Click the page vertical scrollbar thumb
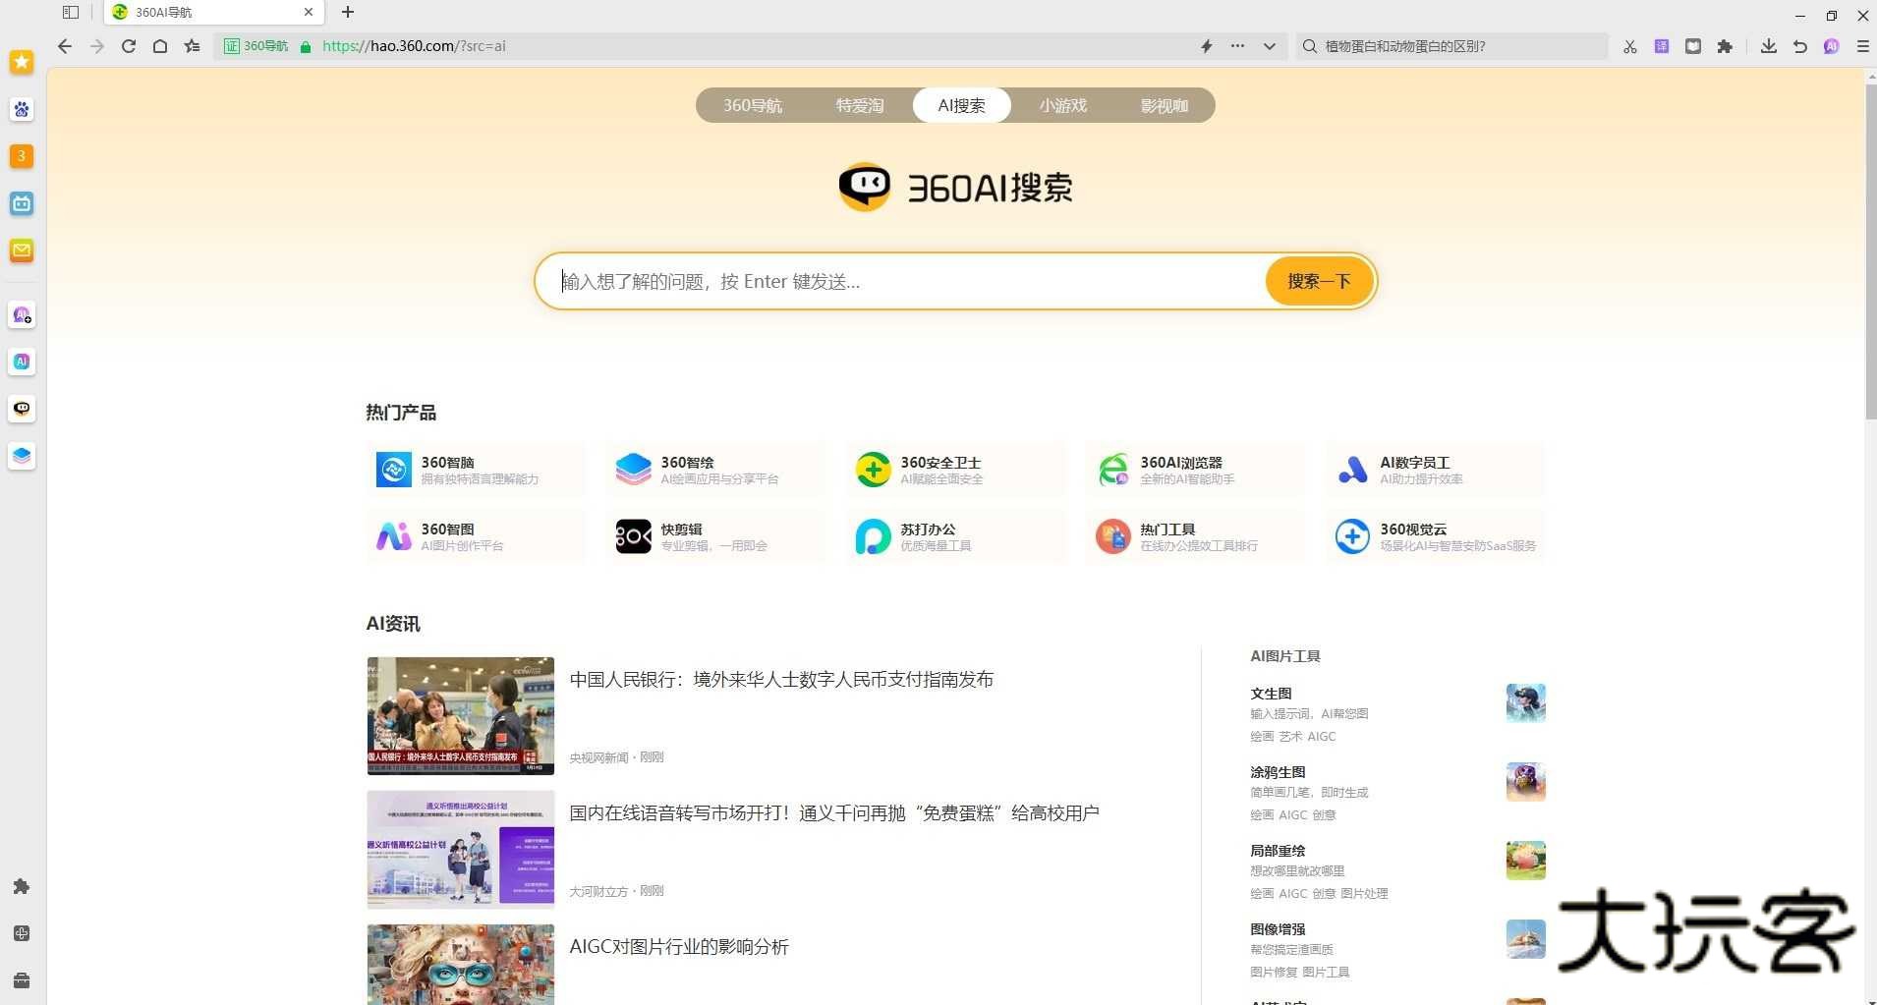 pyautogui.click(x=1870, y=246)
